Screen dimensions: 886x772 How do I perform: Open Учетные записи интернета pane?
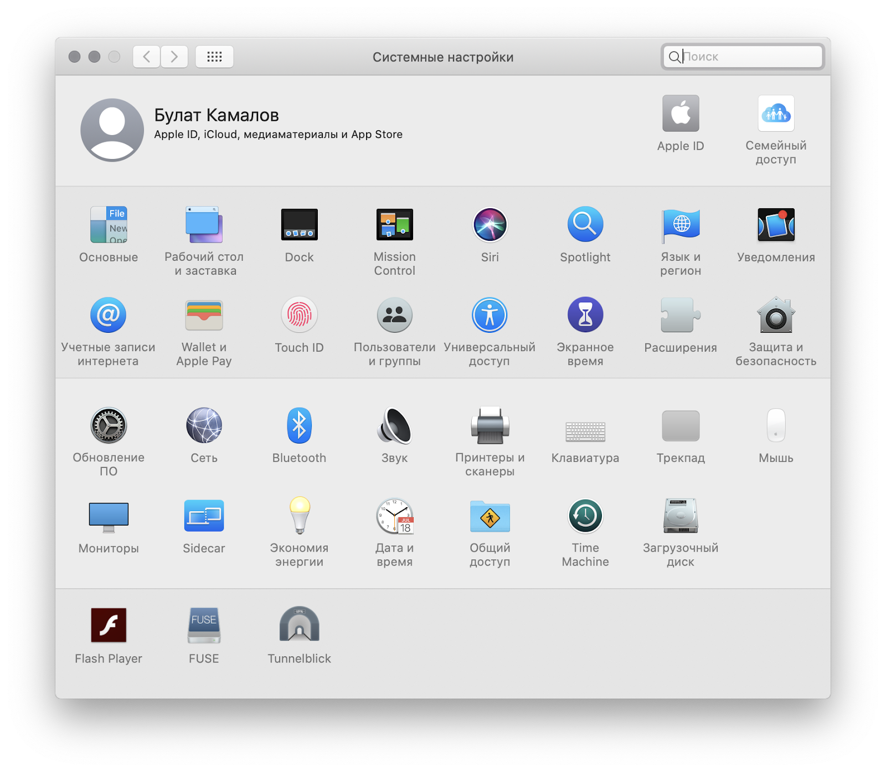pos(109,315)
